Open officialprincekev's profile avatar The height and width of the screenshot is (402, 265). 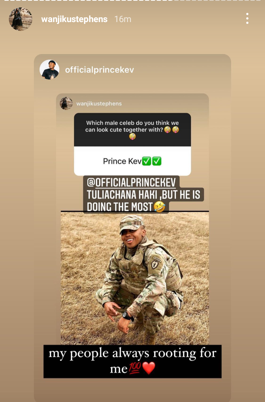(49, 70)
